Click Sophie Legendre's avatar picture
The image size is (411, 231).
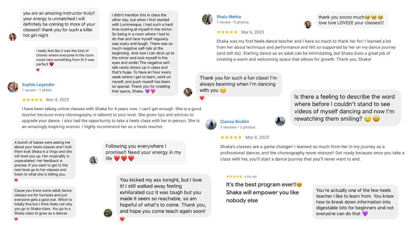click(x=13, y=87)
